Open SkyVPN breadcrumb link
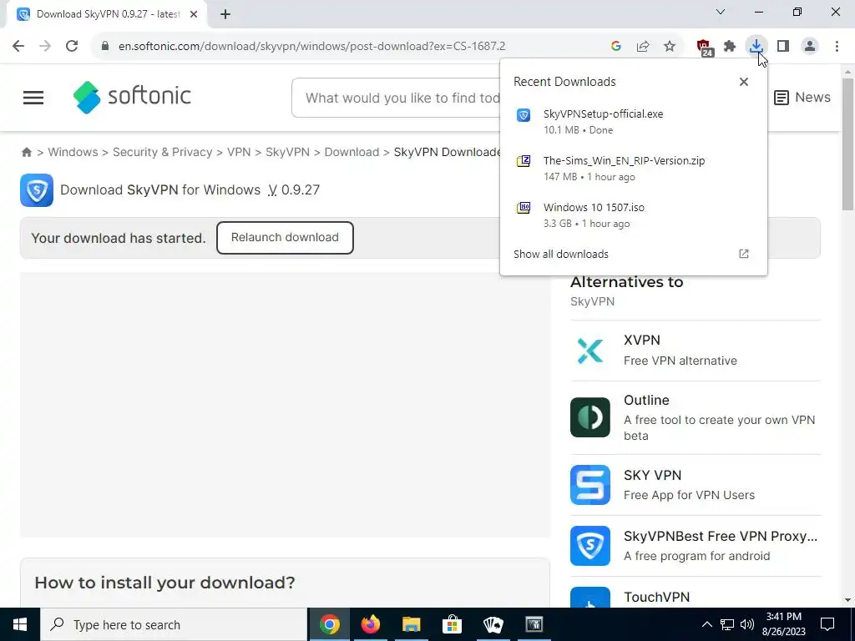The image size is (855, 641). 287,152
